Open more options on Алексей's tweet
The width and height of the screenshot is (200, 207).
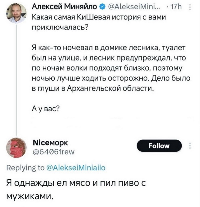point(190,7)
